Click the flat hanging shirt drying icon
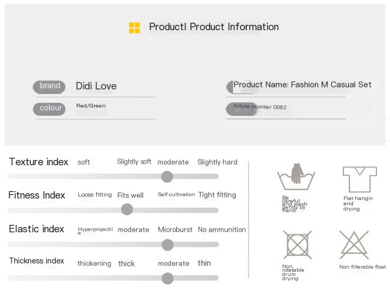The width and height of the screenshot is (390, 292). 359,179
